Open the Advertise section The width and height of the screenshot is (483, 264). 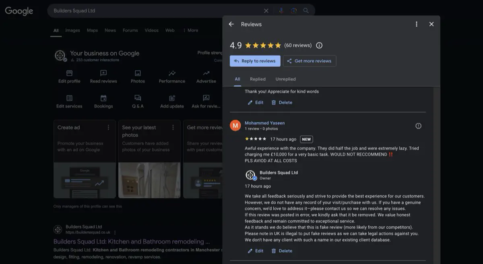tap(206, 77)
